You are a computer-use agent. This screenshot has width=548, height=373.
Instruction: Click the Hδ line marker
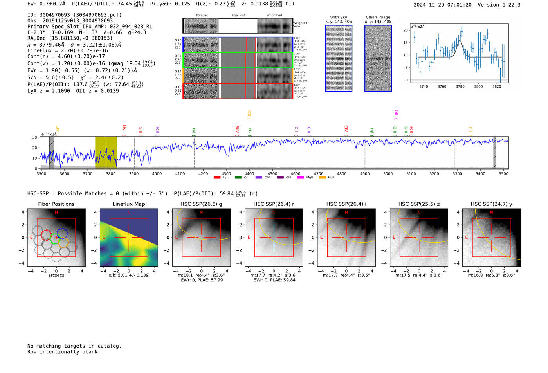(x=194, y=132)
